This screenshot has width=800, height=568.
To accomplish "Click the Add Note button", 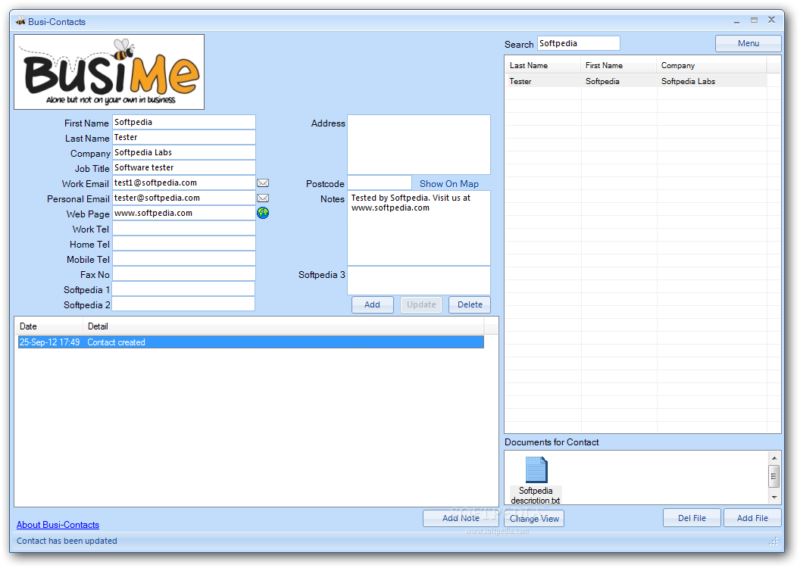I will click(461, 518).
